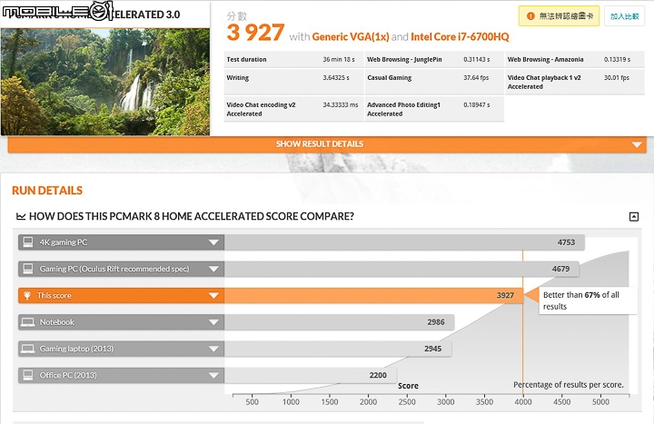This screenshot has height=424, width=654.
Task: Click the trophy icon on the This score row
Action: point(27,296)
